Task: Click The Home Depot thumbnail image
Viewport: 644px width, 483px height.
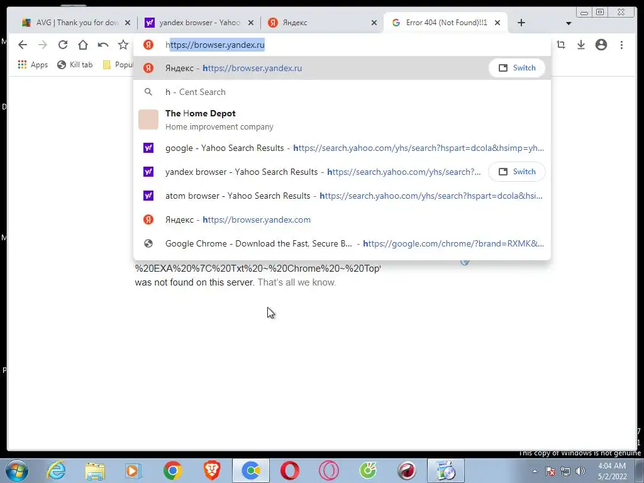Action: pos(148,119)
